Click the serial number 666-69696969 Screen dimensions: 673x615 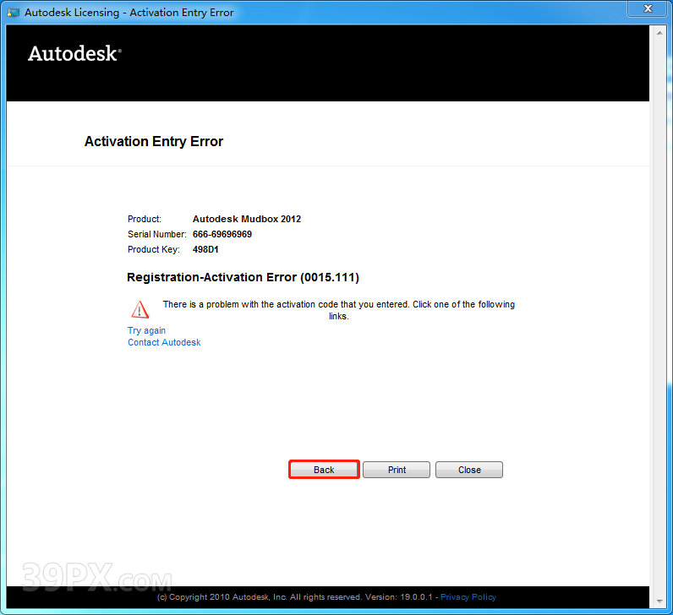coord(222,234)
